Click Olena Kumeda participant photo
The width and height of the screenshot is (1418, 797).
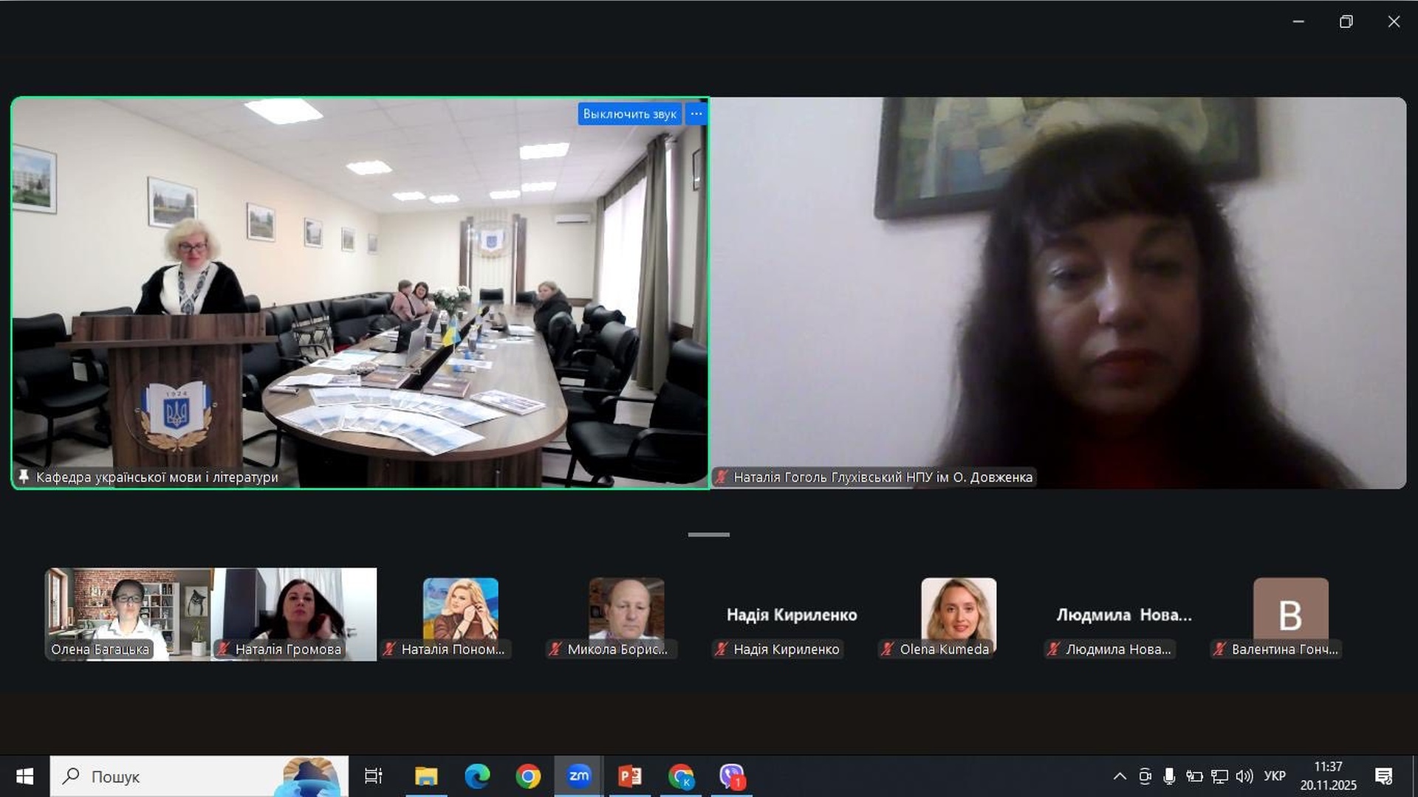[x=958, y=608]
